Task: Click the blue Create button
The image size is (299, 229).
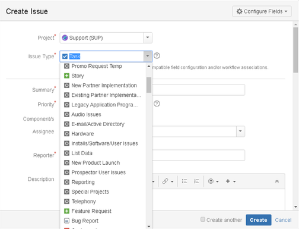Action: point(259,220)
